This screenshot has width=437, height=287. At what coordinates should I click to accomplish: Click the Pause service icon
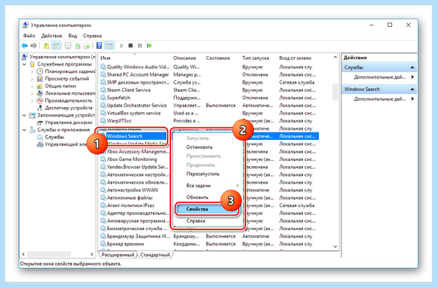click(140, 45)
